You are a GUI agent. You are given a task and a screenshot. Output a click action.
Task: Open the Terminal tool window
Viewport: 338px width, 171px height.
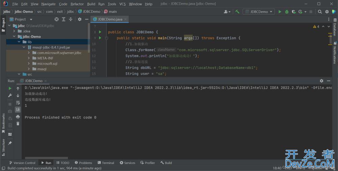[106, 163]
